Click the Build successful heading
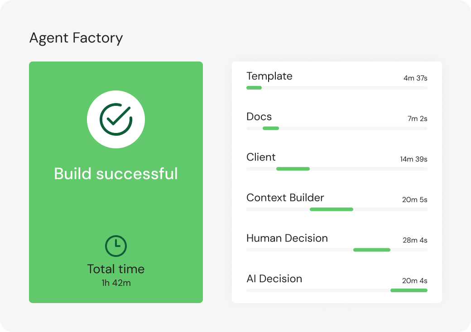This screenshot has width=471, height=332. coord(116,174)
